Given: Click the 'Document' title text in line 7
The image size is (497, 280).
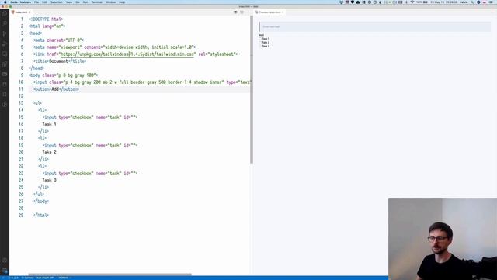Looking at the screenshot, I should click(58, 61).
